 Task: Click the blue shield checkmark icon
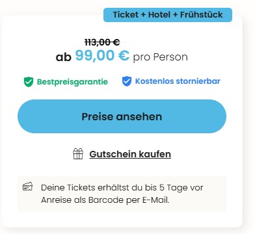(x=127, y=81)
